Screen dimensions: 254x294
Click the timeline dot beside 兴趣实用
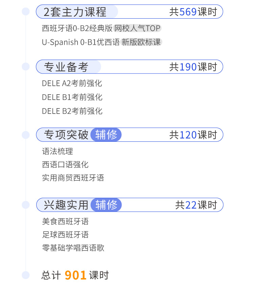click(26, 205)
